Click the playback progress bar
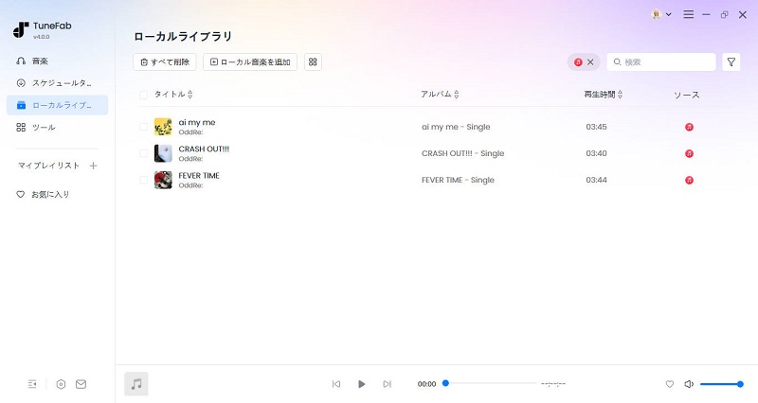The height and width of the screenshot is (403, 758). pos(490,383)
